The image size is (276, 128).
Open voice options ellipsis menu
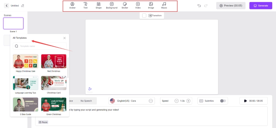(x=151, y=101)
